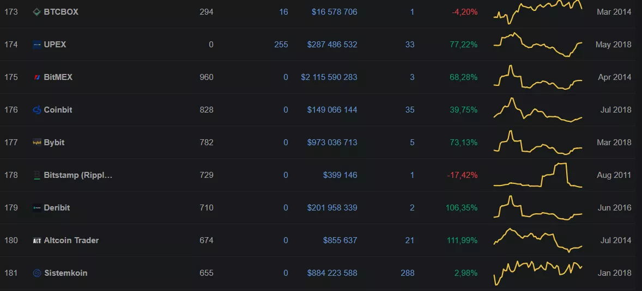View UPEX volume sparkline chart
Image resolution: width=642 pixels, height=291 pixels.
click(538, 45)
